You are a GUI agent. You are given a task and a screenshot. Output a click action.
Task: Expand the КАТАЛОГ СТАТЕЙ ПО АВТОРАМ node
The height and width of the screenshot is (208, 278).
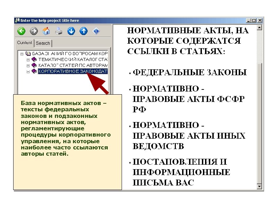(28, 66)
